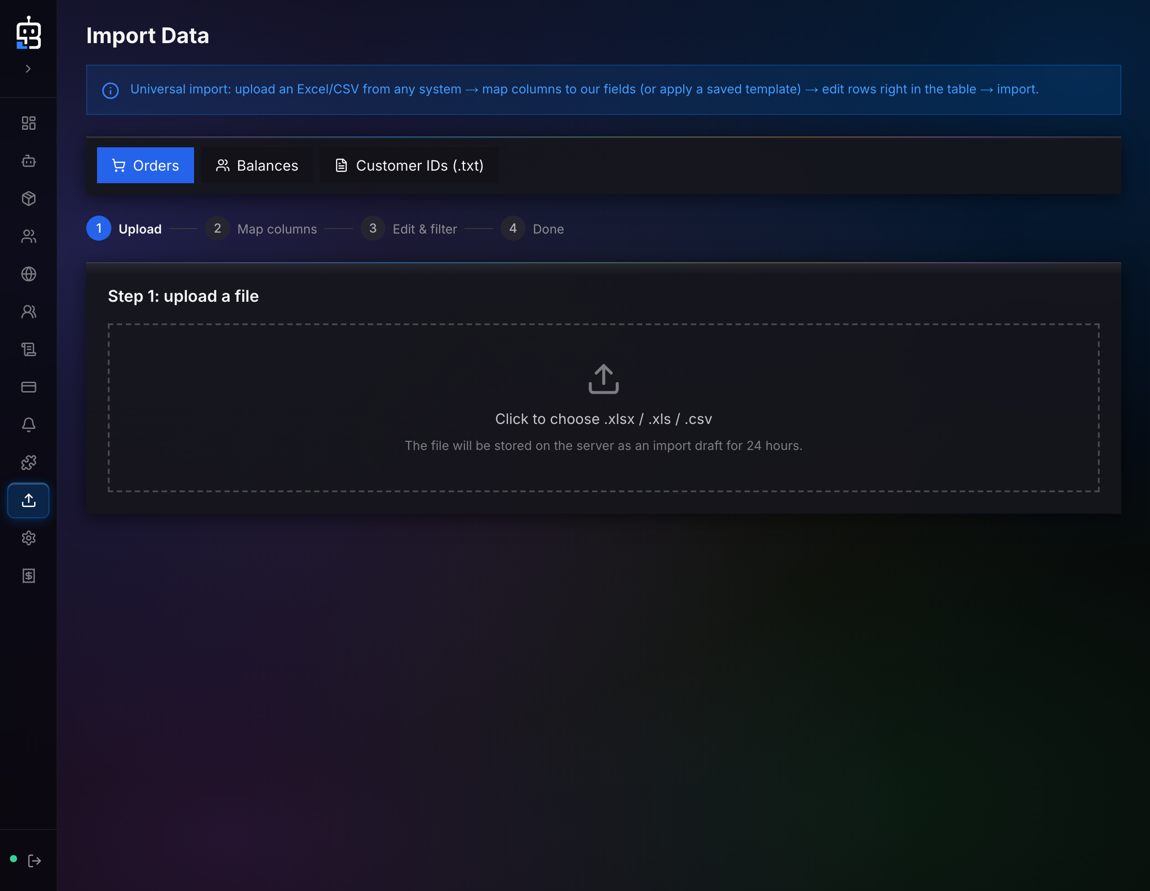Open the receipt dollar icon

tap(28, 576)
